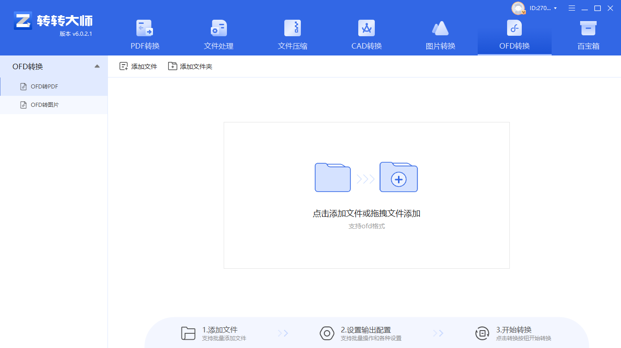621x348 pixels.
Task: Select OFD转PDF in the sidebar
Action: pos(44,86)
